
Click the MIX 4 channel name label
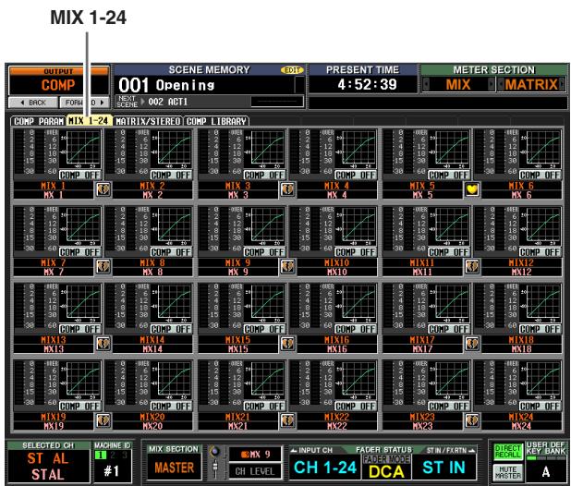point(337,186)
